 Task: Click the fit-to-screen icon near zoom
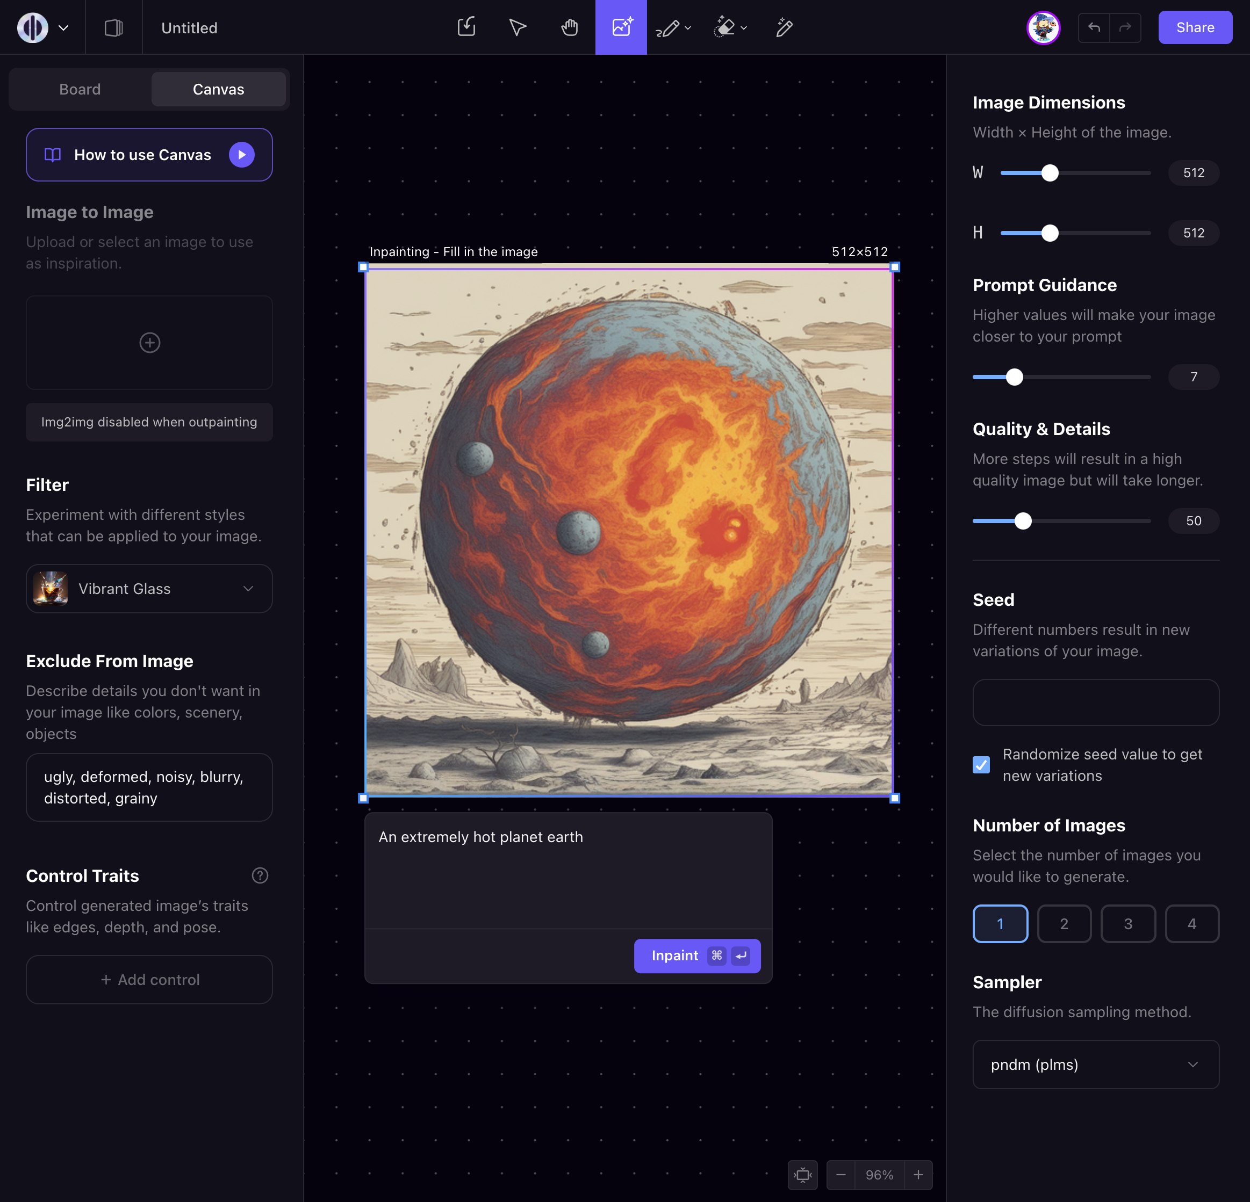tap(802, 1175)
